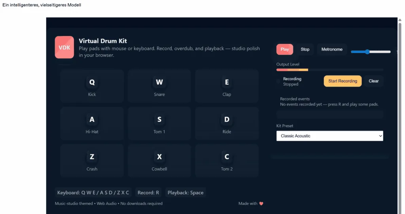This screenshot has height=214, width=405.
Task: Tap the Clap pad (E)
Action: pyautogui.click(x=227, y=86)
